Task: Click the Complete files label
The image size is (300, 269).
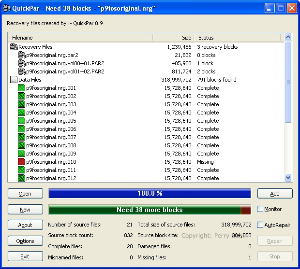Action: [65, 246]
